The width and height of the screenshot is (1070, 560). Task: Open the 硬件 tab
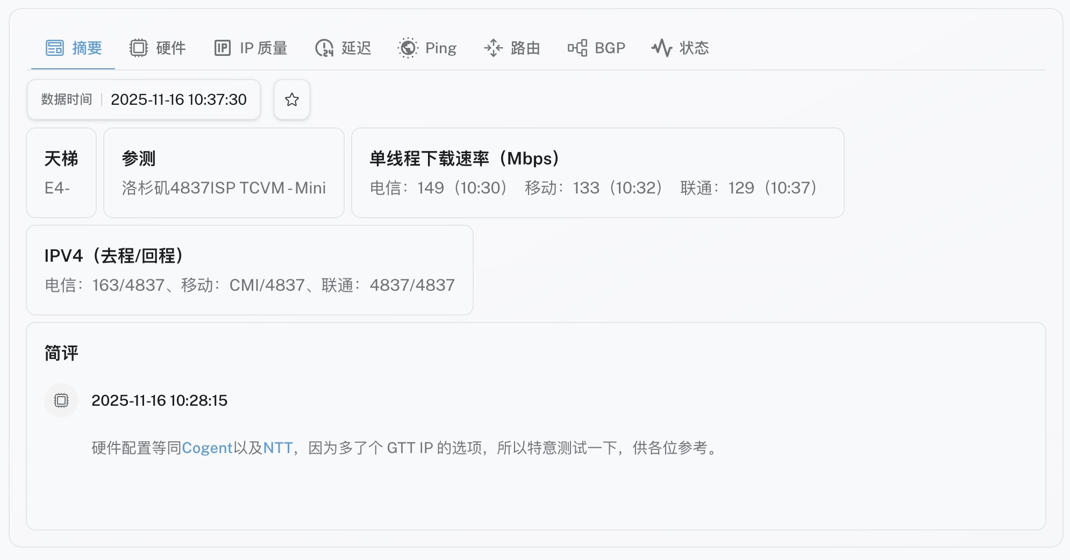click(x=170, y=48)
